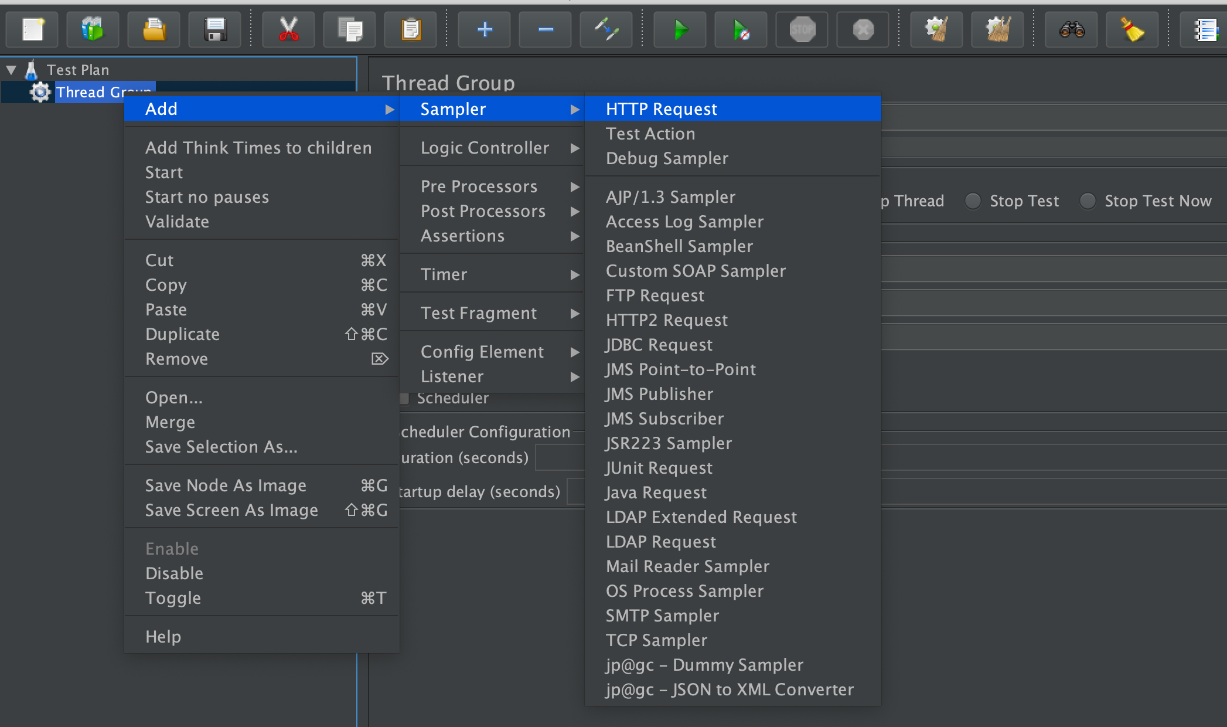1227x727 pixels.
Task: Select the Stop Test Now radio button
Action: point(1088,201)
